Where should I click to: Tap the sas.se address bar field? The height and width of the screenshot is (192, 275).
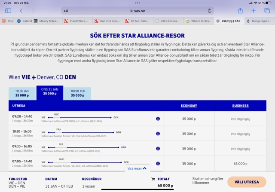point(137,11)
